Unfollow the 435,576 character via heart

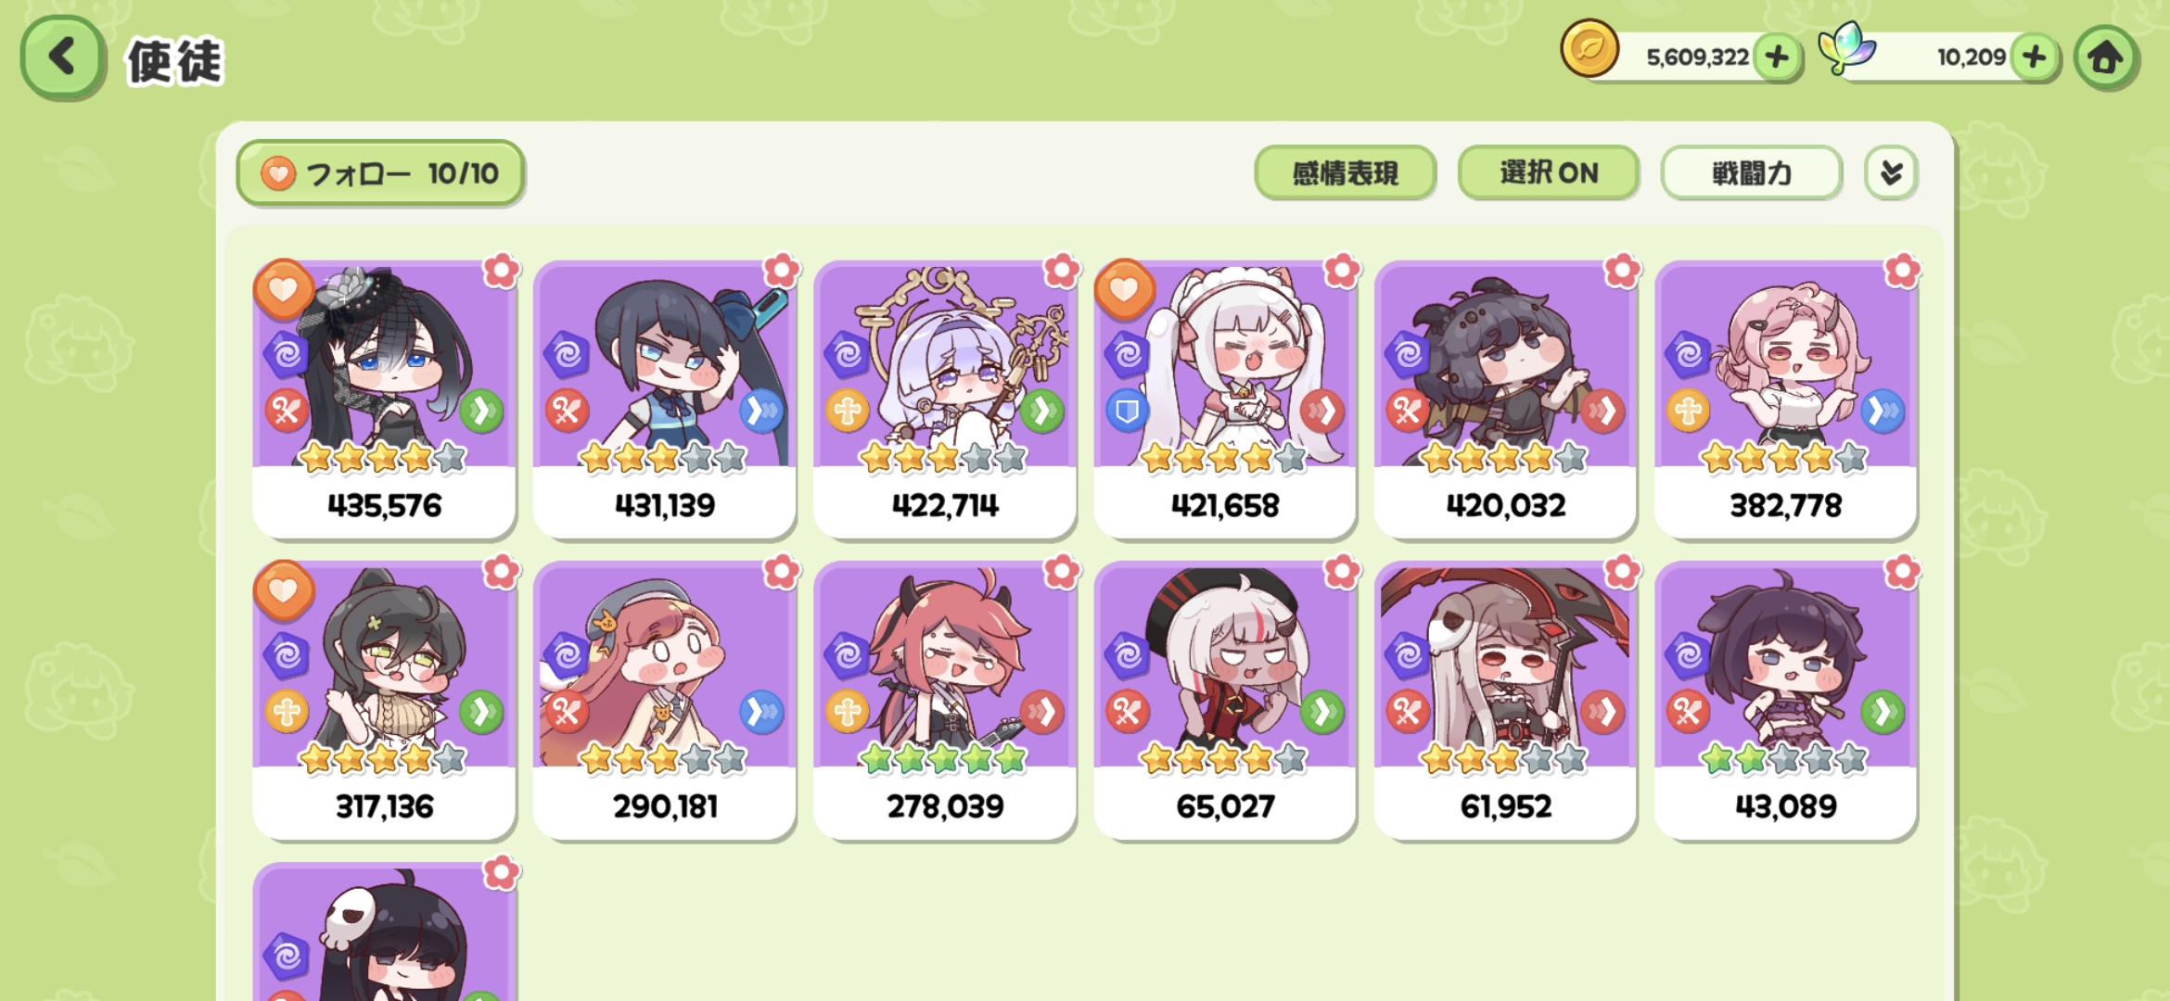(x=284, y=289)
